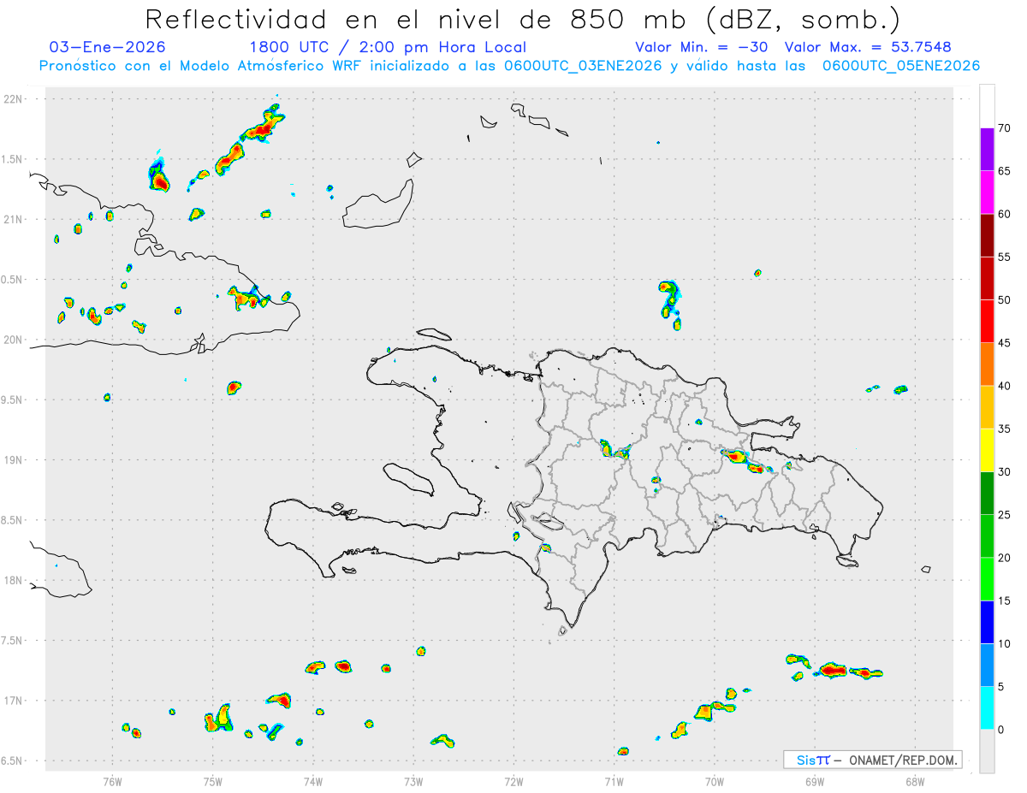Click the longitude axis label '70W'

pos(715,781)
